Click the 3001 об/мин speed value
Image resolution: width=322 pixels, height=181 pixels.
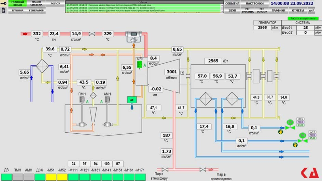[172, 72]
